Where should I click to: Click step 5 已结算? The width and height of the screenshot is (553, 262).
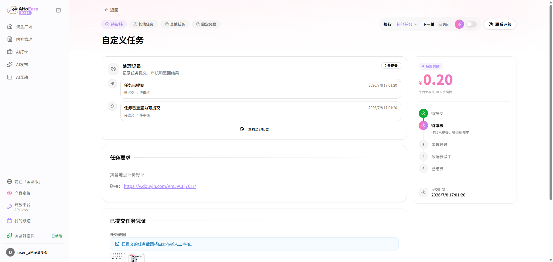pyautogui.click(x=437, y=169)
